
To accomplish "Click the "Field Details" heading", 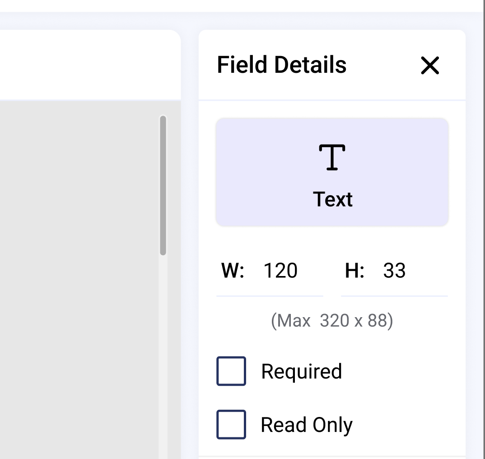I will pyautogui.click(x=282, y=65).
